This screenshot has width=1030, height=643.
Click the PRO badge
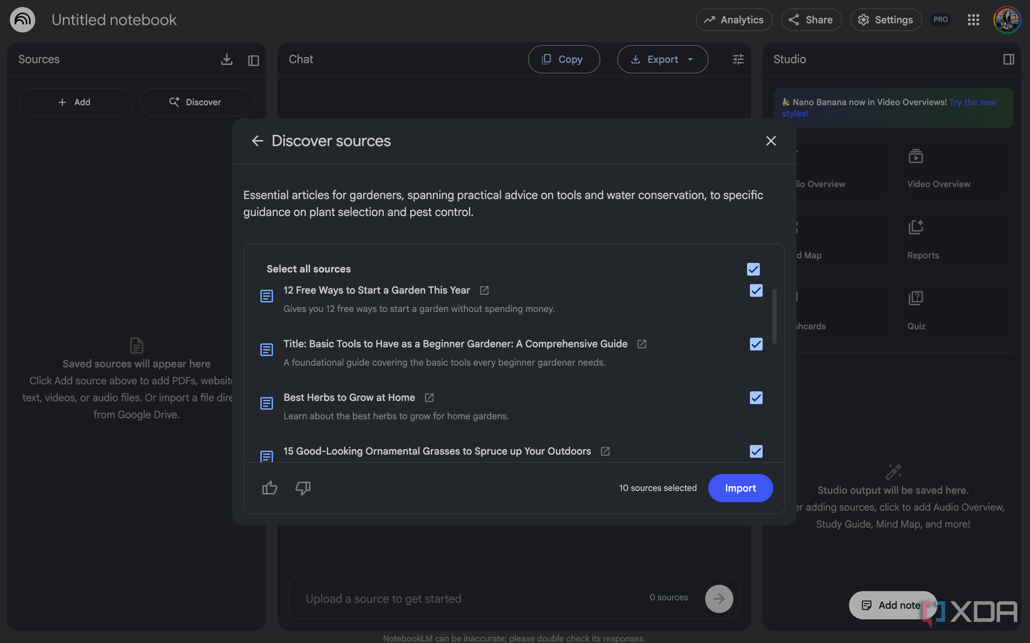coord(940,19)
